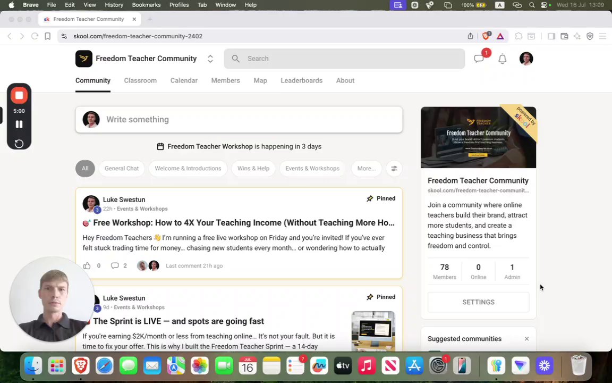This screenshot has width=612, height=383.
Task: Open the Profiles menu in menu bar
Action: pyautogui.click(x=179, y=5)
